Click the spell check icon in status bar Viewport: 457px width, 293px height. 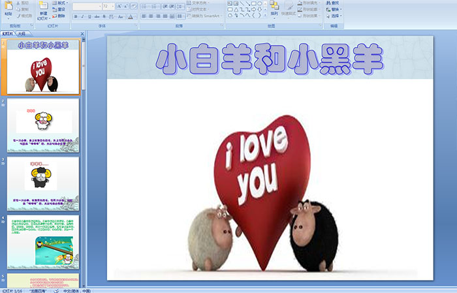click(56, 290)
